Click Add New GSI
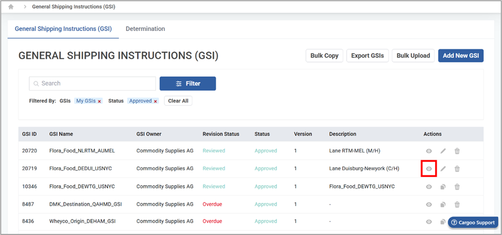The height and width of the screenshot is (235, 502). [460, 56]
